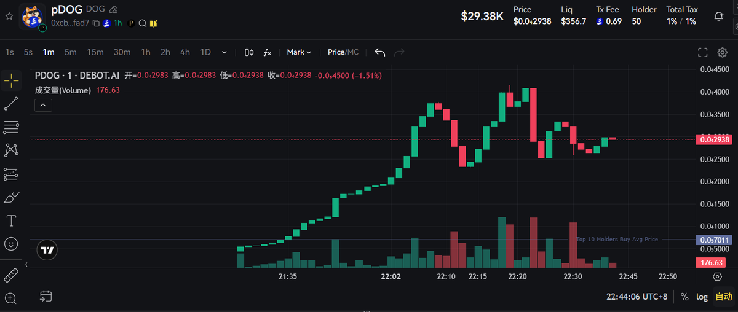Switch to 15m timeframe

click(95, 52)
